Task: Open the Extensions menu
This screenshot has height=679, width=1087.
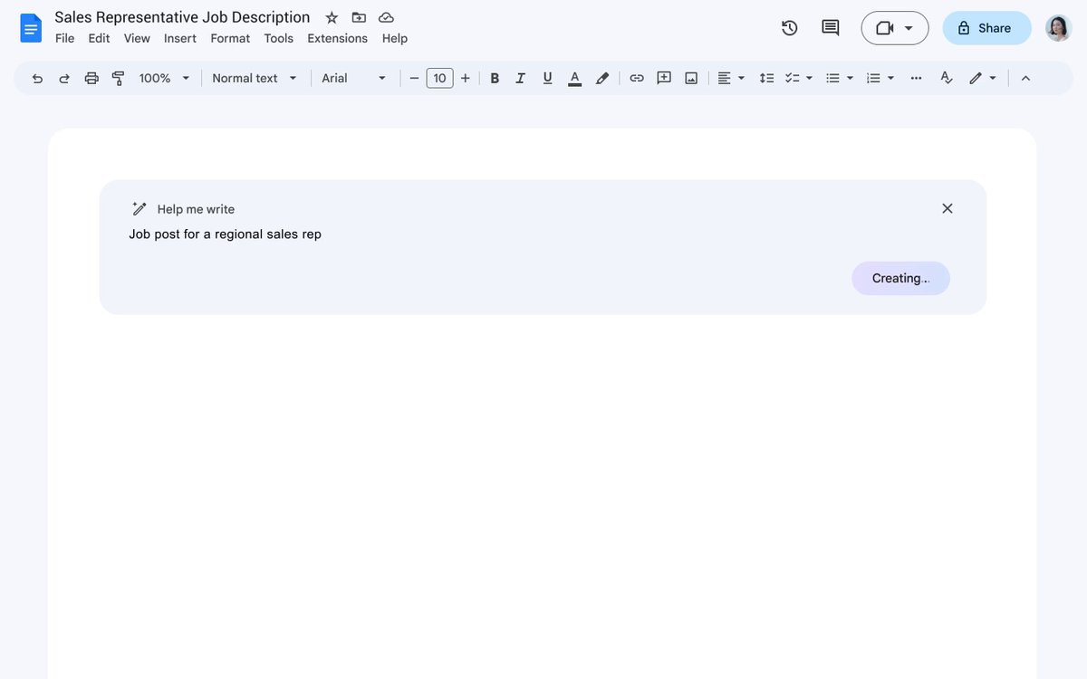Action: coord(337,38)
